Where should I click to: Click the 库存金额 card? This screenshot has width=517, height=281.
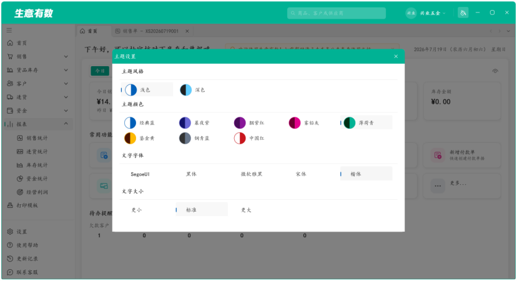coord(462,101)
